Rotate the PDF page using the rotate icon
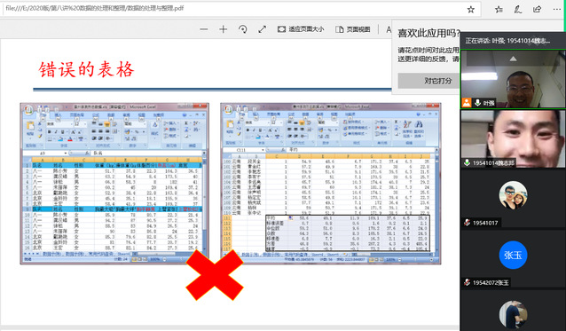Screen dimensions: 566x331 pos(242,29)
